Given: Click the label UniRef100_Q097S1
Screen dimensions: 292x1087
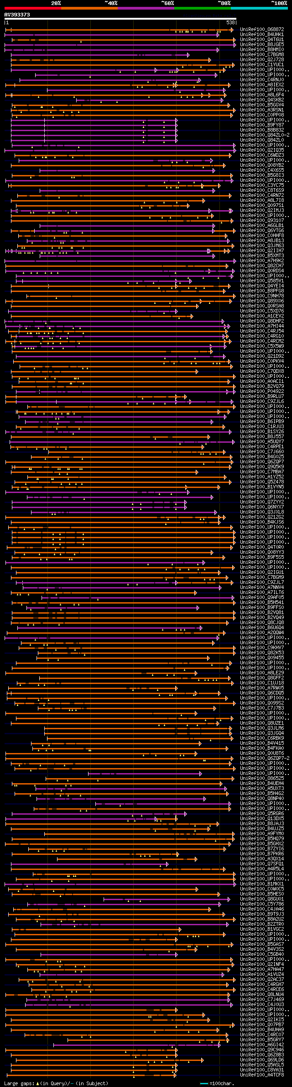Looking at the screenshot, I should coord(262,206).
